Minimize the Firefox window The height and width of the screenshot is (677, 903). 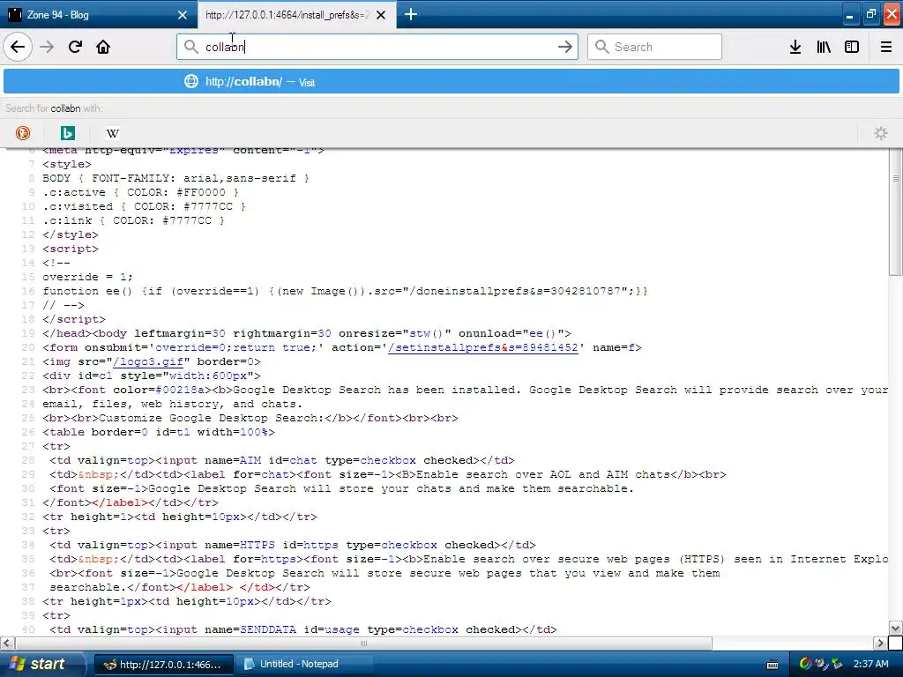tap(849, 15)
